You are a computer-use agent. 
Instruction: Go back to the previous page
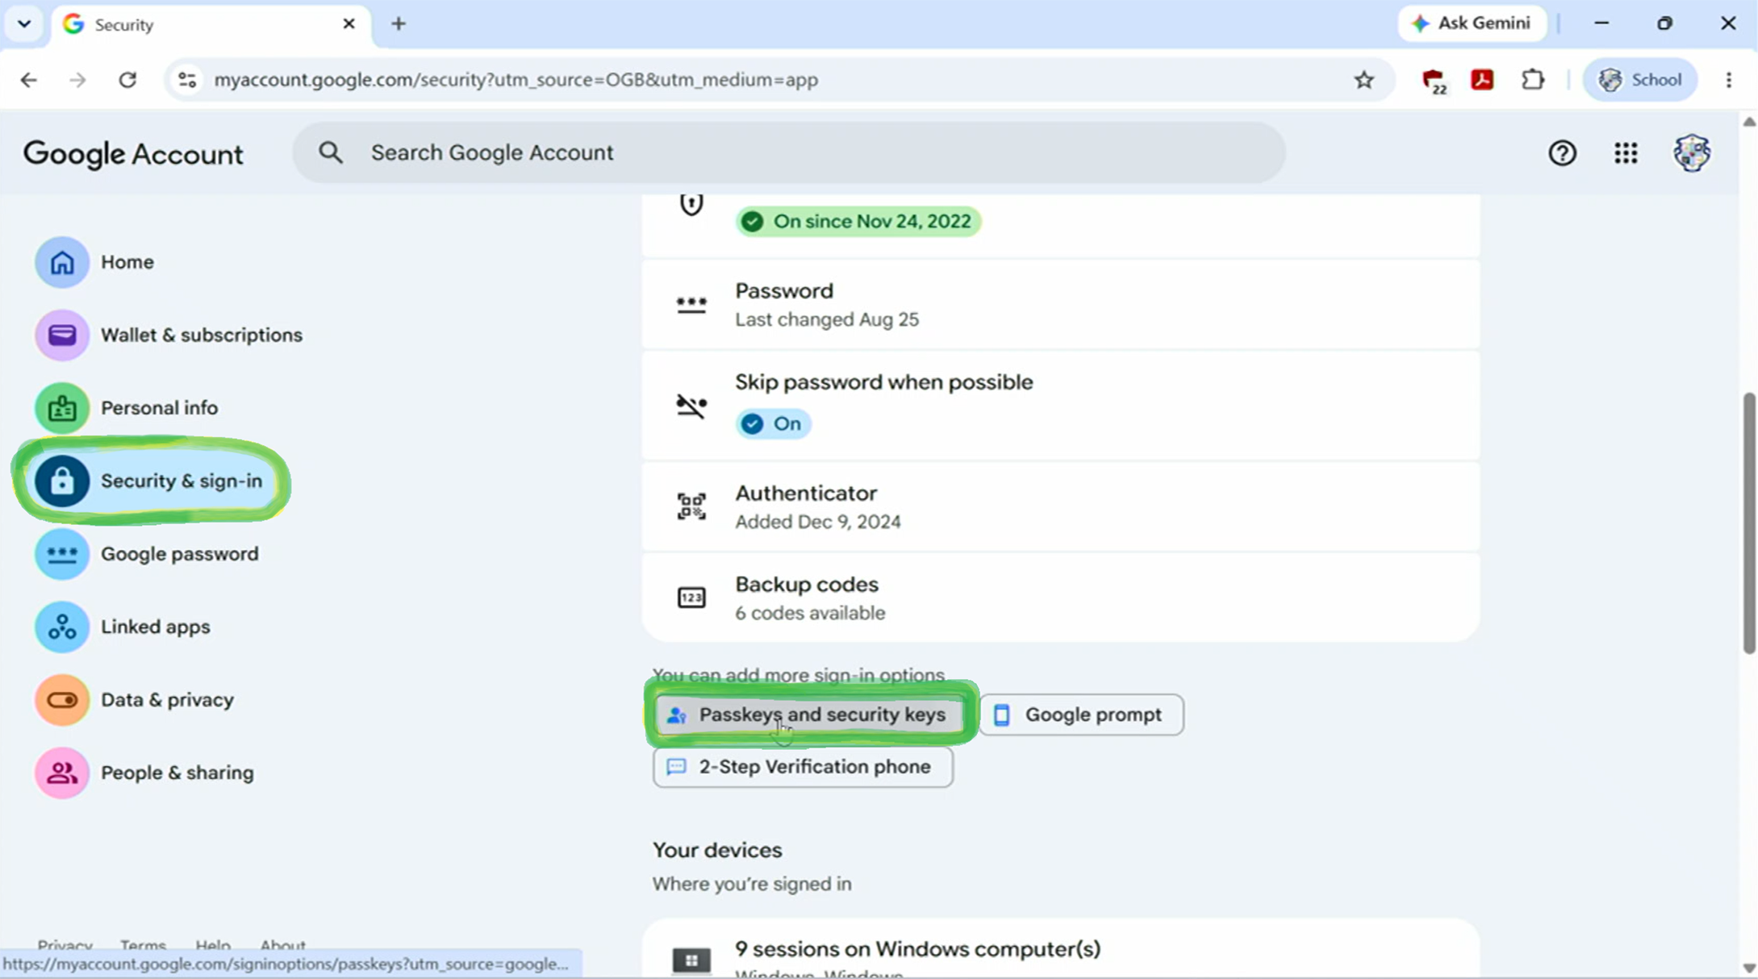click(28, 80)
